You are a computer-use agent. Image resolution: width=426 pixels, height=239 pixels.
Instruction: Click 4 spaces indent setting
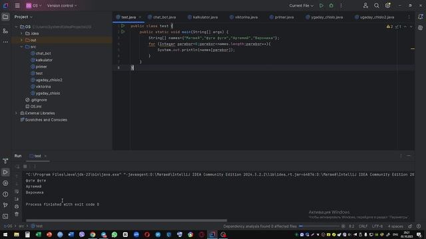(395, 226)
